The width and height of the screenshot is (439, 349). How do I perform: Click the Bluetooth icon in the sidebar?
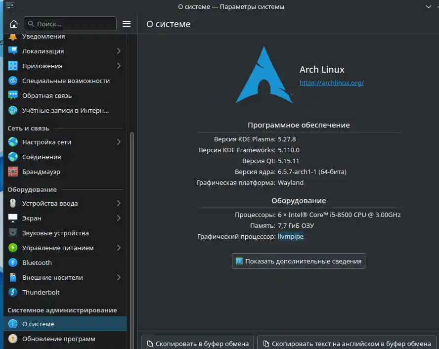tap(13, 262)
